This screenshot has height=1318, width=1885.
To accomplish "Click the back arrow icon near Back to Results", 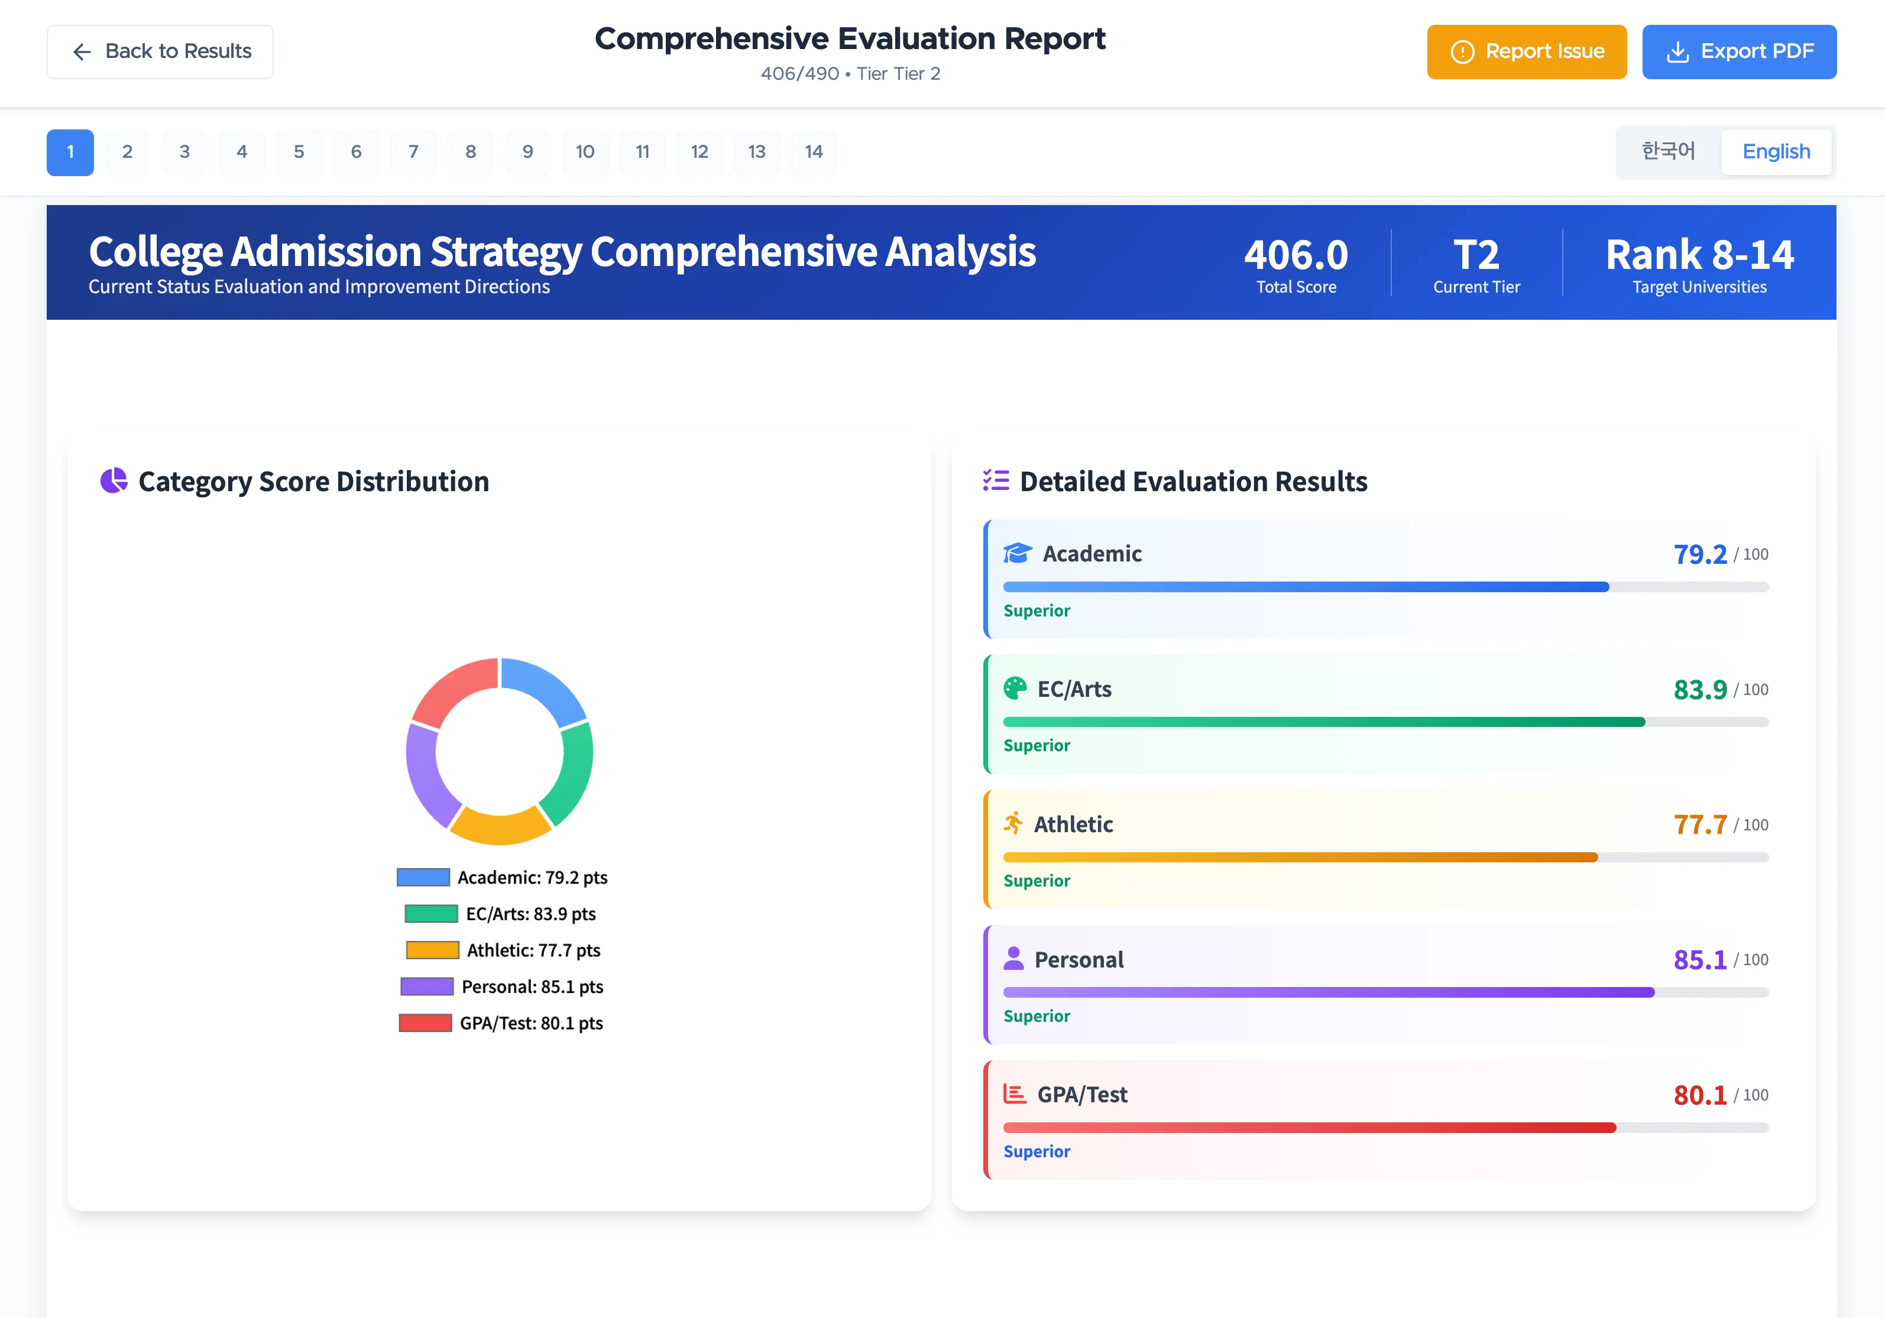I will 82,51.
